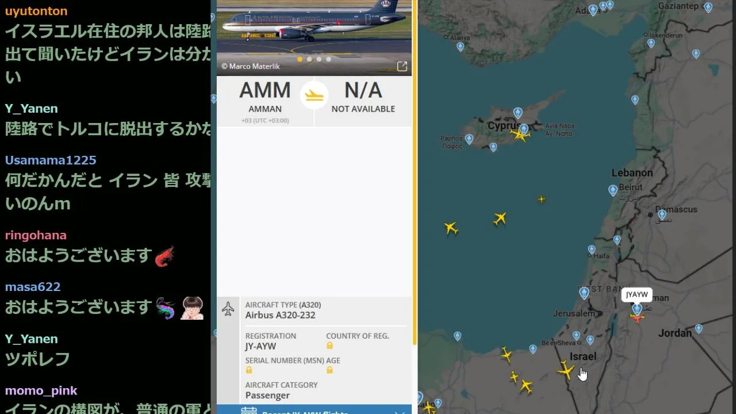Open the aircraft photo in external link icon
Image resolution: width=736 pixels, height=414 pixels.
[x=402, y=66]
